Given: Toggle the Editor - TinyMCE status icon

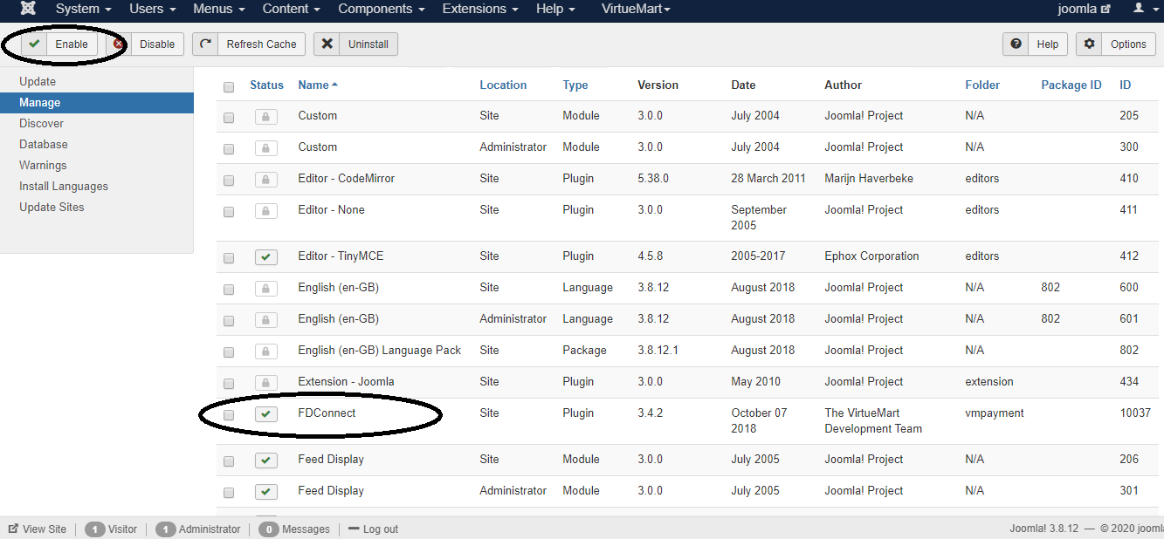Looking at the screenshot, I should pyautogui.click(x=266, y=257).
